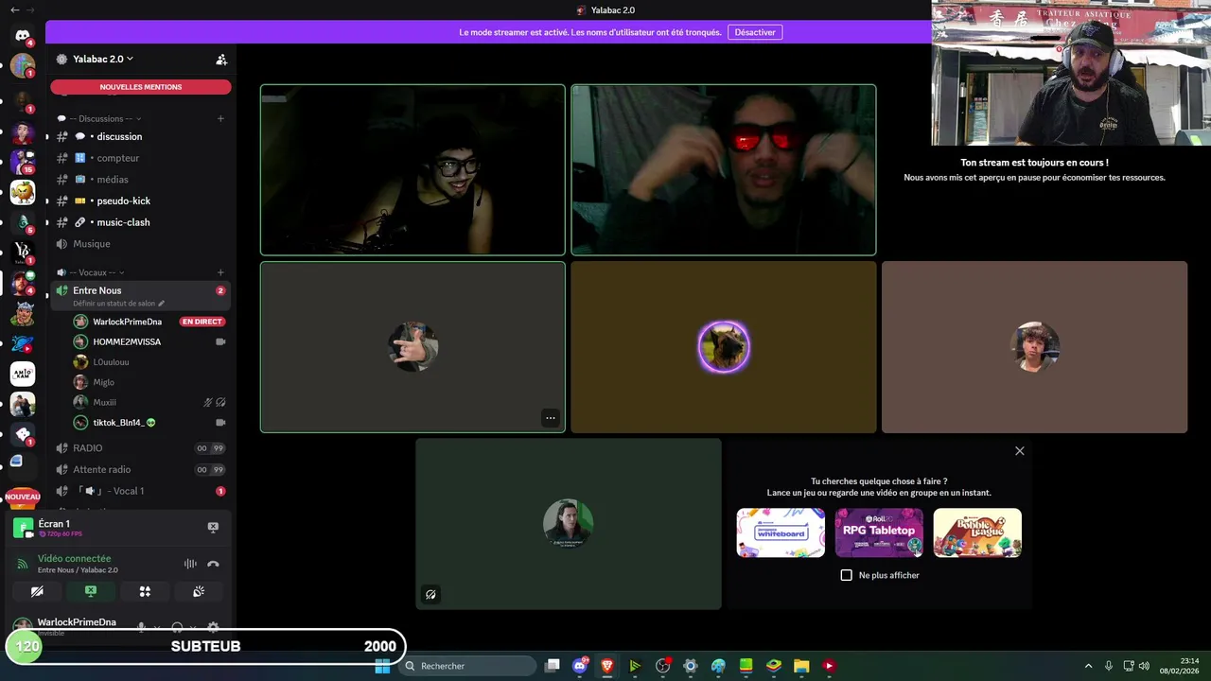Click taskbar Task View icon
The width and height of the screenshot is (1211, 681).
tap(553, 666)
